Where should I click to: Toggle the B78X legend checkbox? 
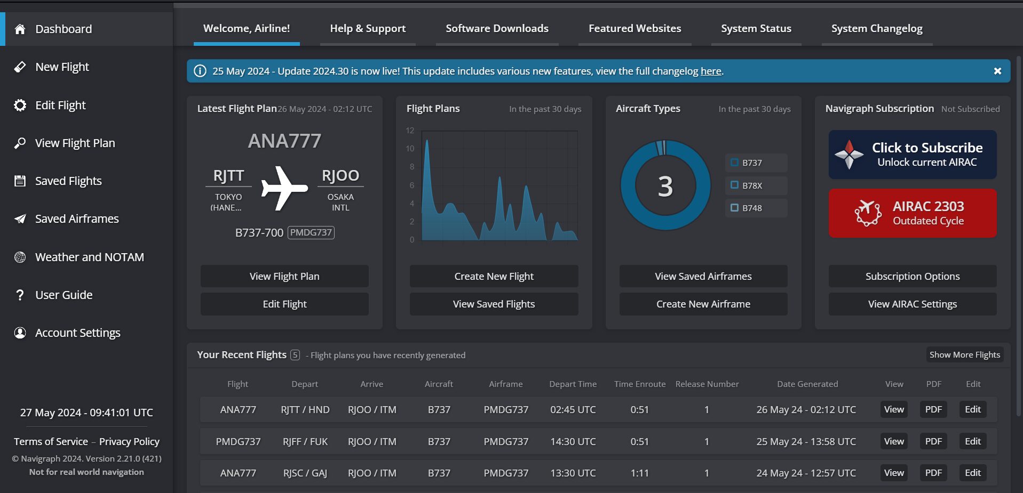click(x=735, y=185)
